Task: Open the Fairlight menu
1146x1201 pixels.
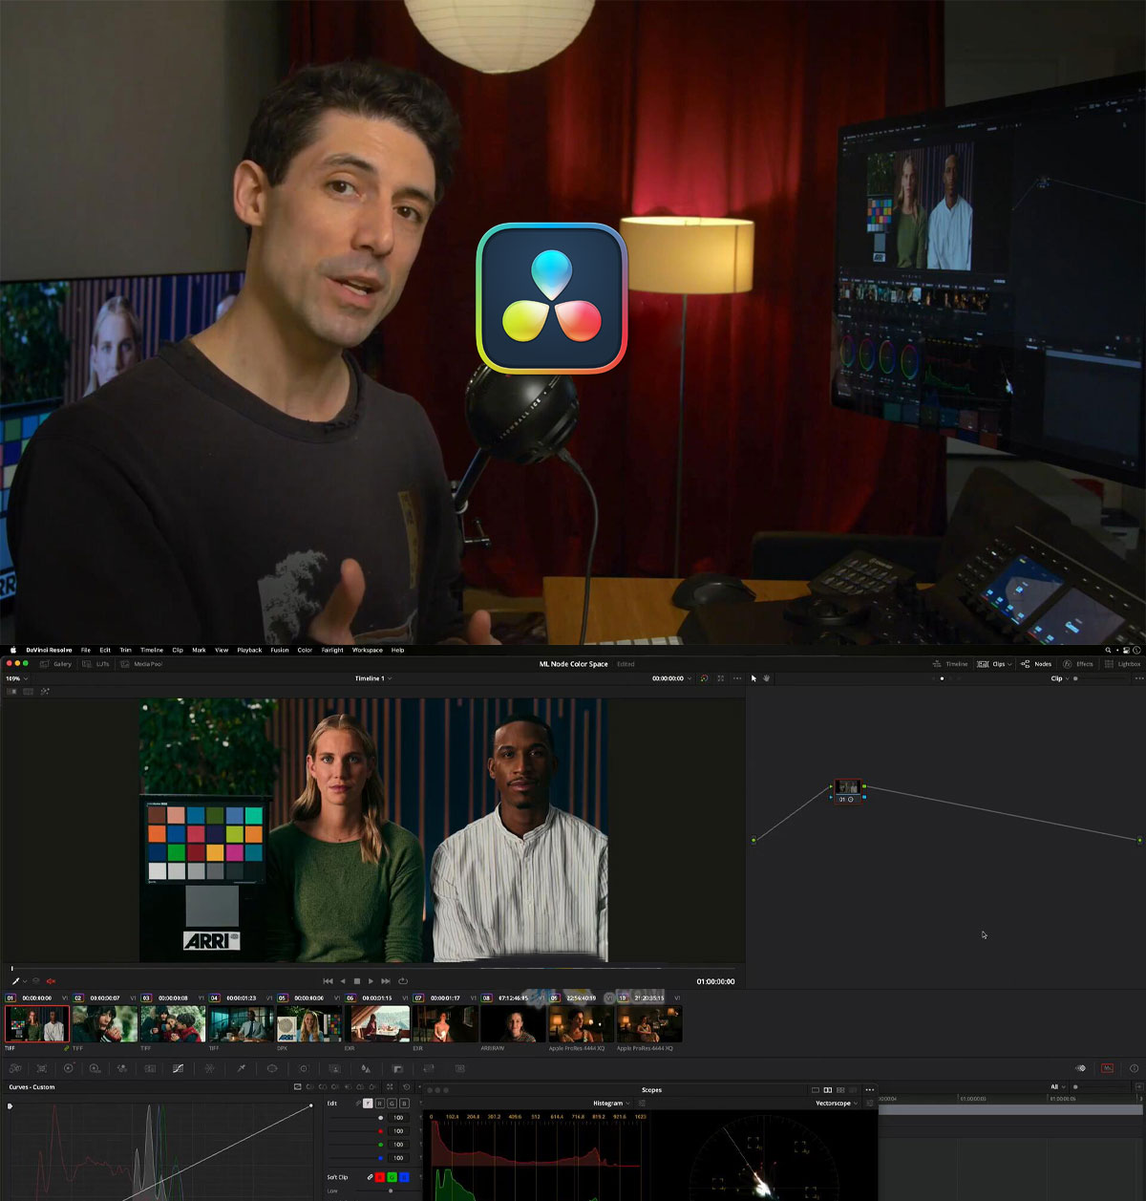Action: [x=332, y=650]
